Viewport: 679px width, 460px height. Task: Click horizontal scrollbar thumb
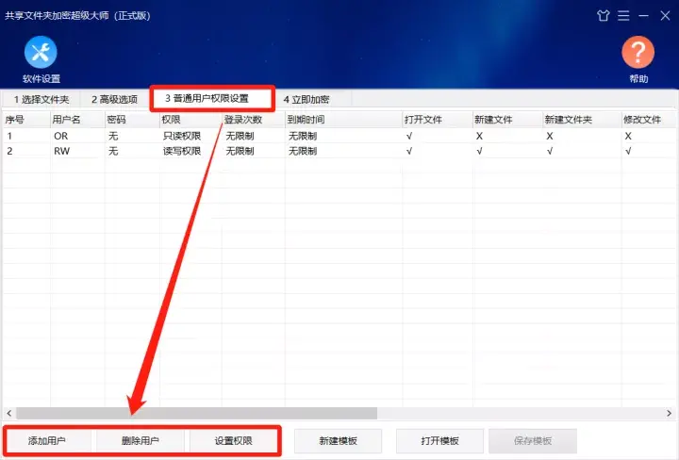196,413
